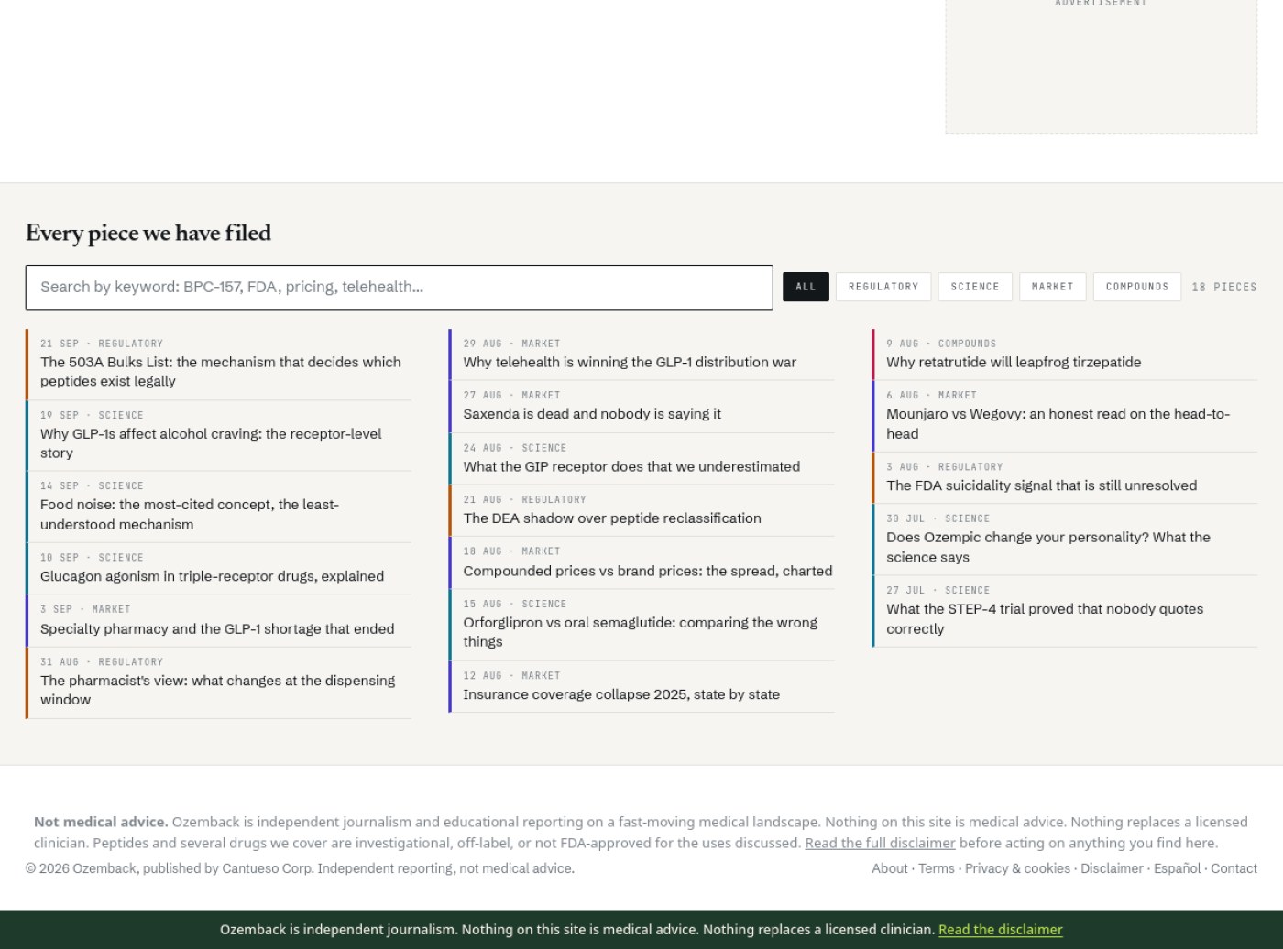Filter pieces by SCIENCE

975,287
